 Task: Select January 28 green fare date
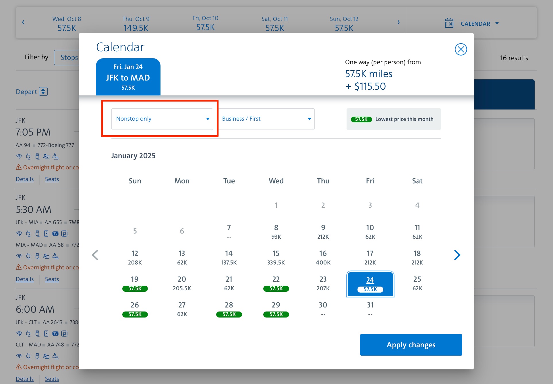tap(229, 309)
